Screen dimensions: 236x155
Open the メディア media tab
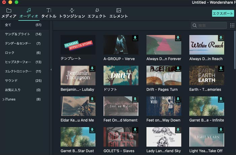(9, 13)
